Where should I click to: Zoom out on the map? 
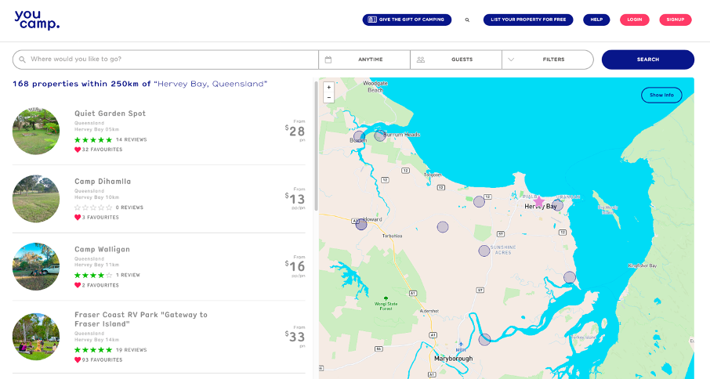328,98
